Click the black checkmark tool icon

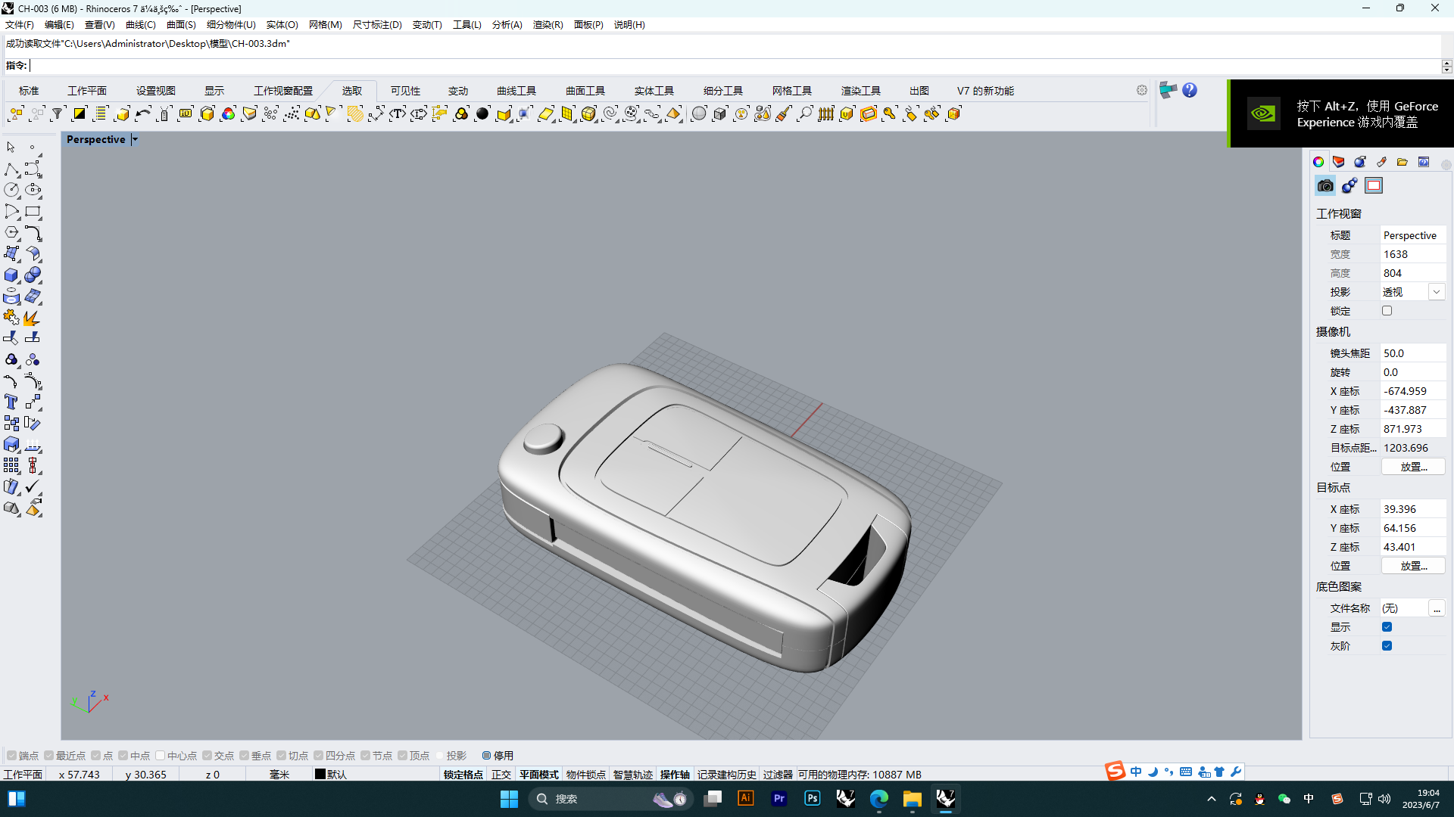(x=33, y=486)
